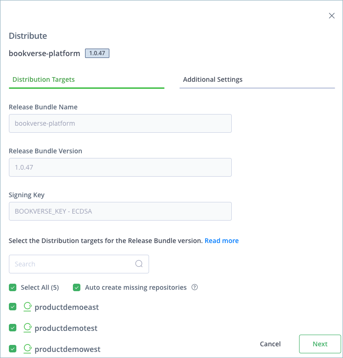The width and height of the screenshot is (343, 358).
Task: Click the Distribute dialog title
Action: click(x=28, y=36)
